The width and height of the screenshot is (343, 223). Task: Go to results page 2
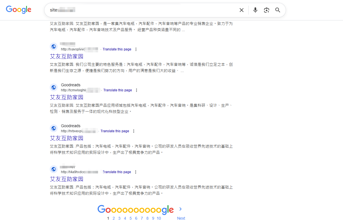click(113, 218)
